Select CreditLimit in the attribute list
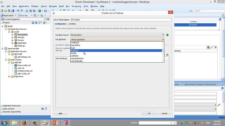 (116, 43)
